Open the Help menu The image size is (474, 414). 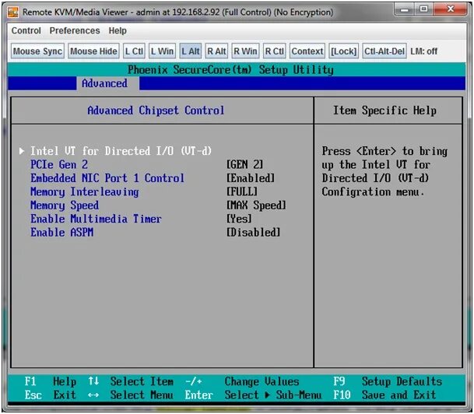(x=118, y=30)
